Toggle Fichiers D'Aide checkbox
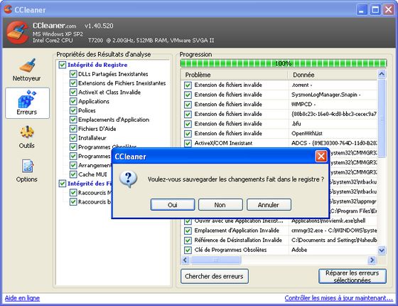 coord(73,129)
